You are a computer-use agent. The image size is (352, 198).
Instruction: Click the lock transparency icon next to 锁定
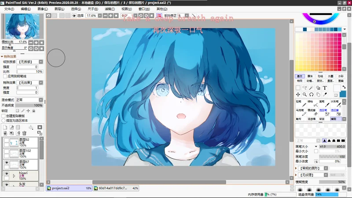tap(17, 111)
